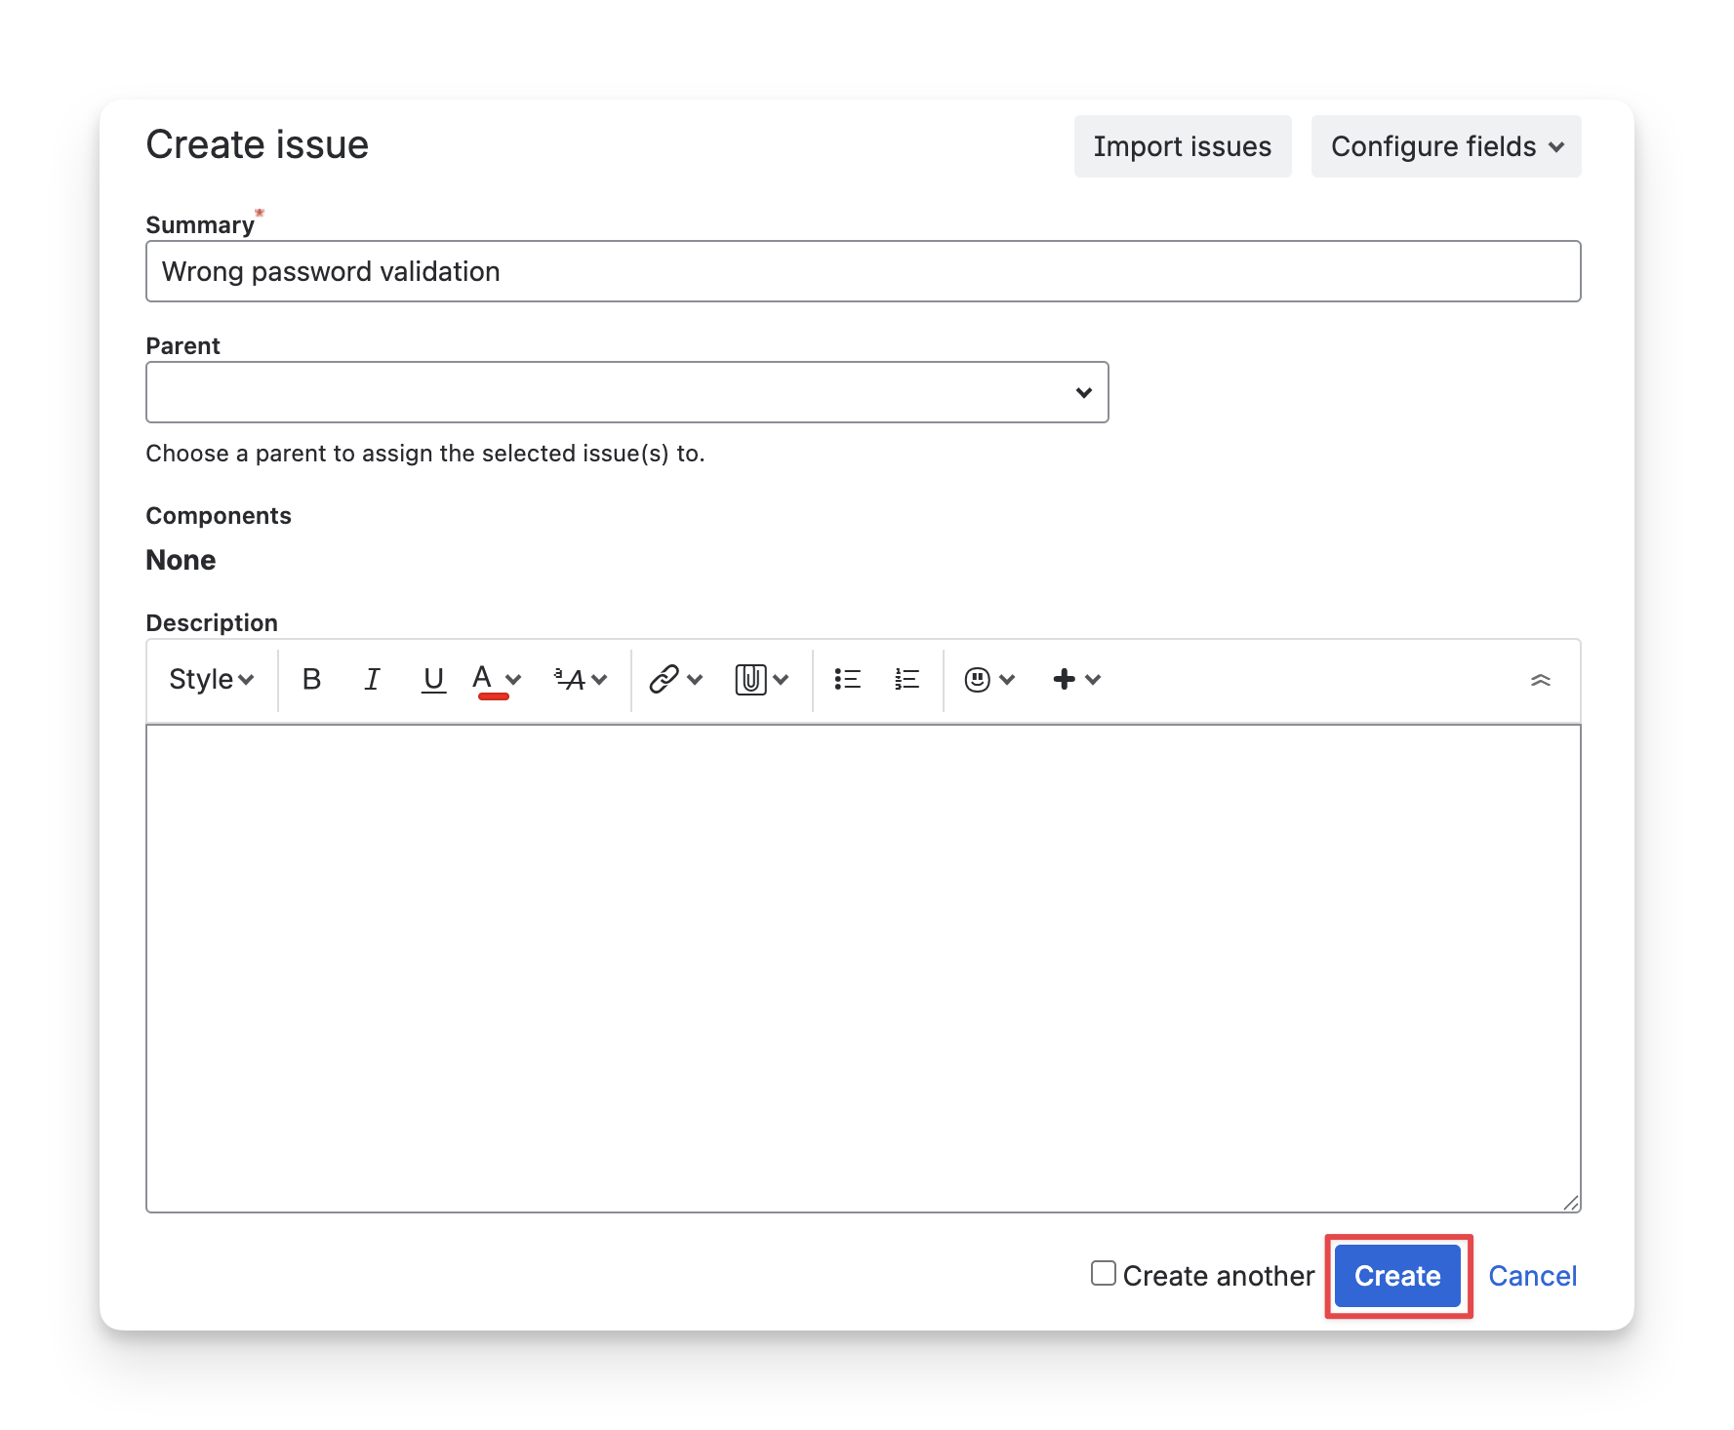
Task: Apply italic formatting in description toolbar
Action: point(372,680)
